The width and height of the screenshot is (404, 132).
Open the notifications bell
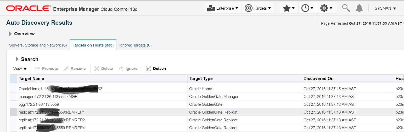click(x=359, y=8)
